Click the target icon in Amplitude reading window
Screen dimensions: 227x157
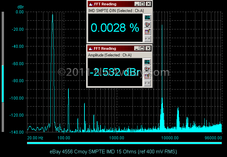click(147, 69)
